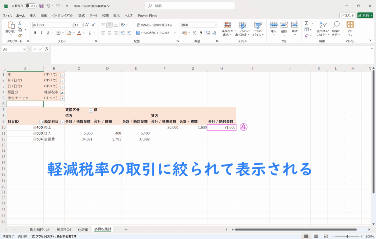Viewport: 376px width, 239px height.
Task: Open the 税区分 filter dropdown
Action: pyautogui.click(x=62, y=93)
